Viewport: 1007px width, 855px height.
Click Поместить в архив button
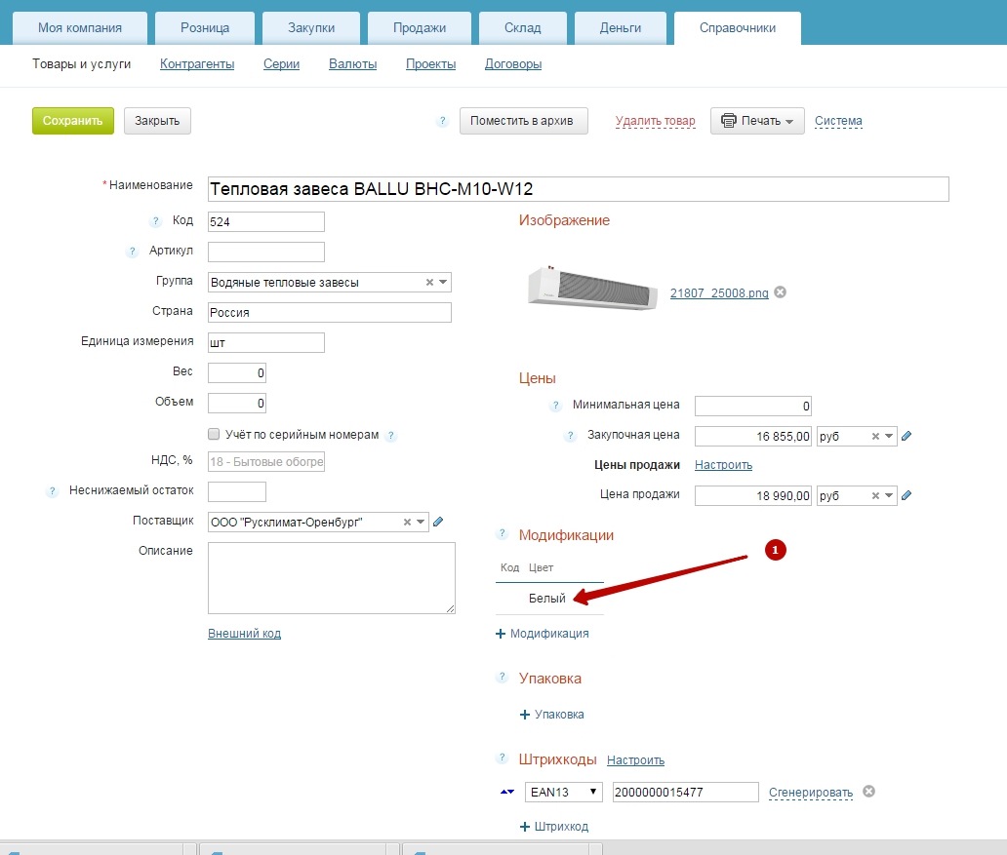click(x=523, y=121)
